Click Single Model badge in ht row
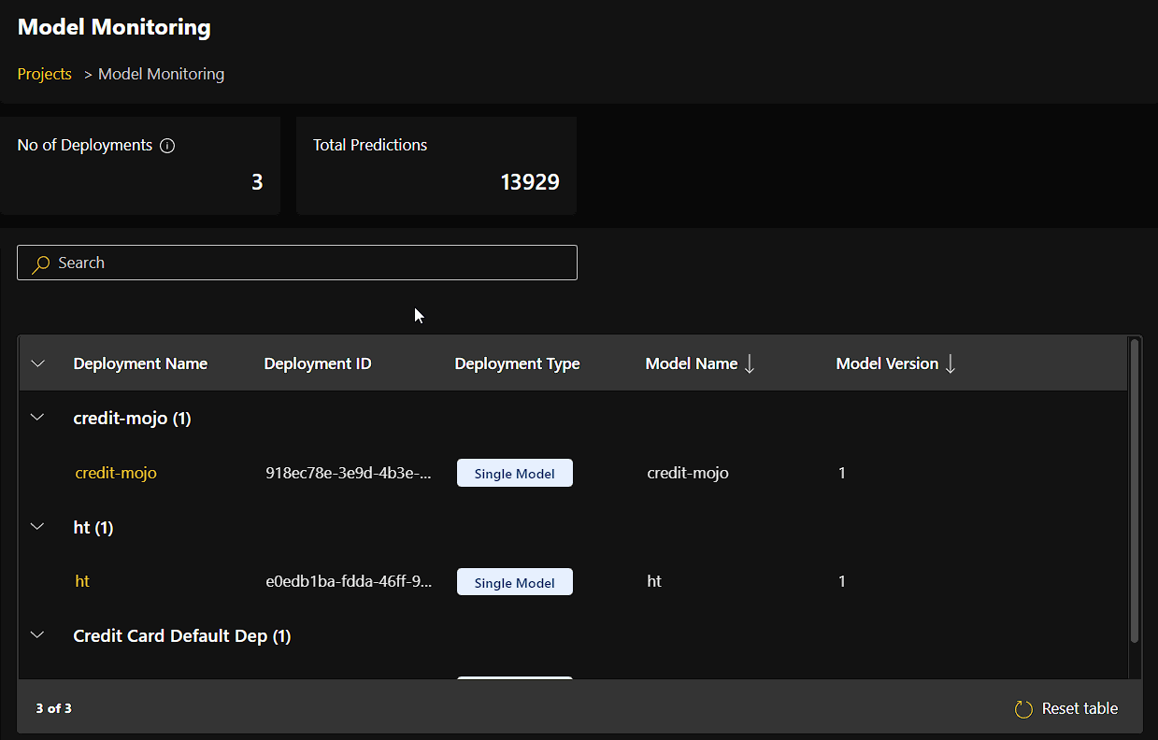 (515, 582)
